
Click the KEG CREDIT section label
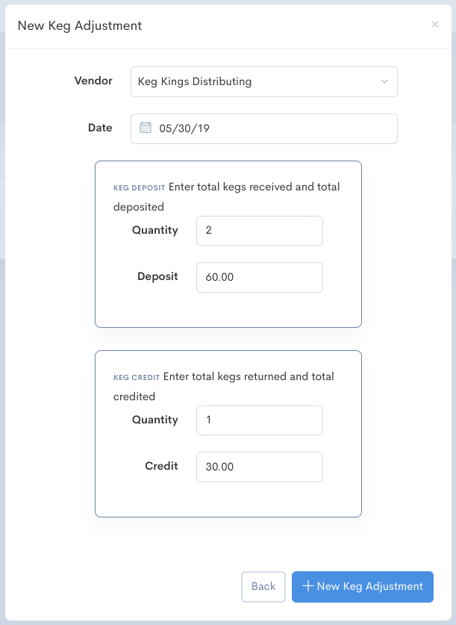137,378
